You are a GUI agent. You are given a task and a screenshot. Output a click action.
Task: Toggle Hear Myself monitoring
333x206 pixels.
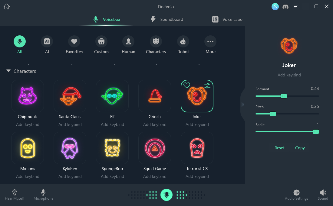pos(14,195)
